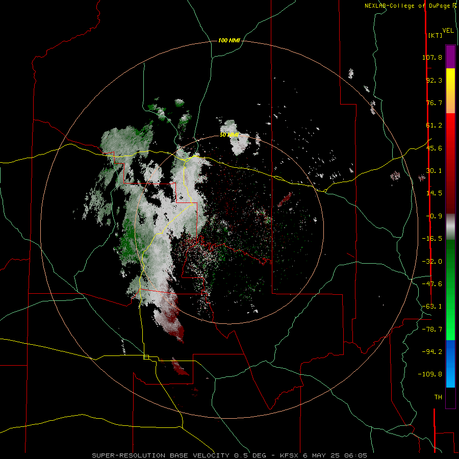Select the 45.6 scale value
Viewport: 459px width, 459px height.
434,148
